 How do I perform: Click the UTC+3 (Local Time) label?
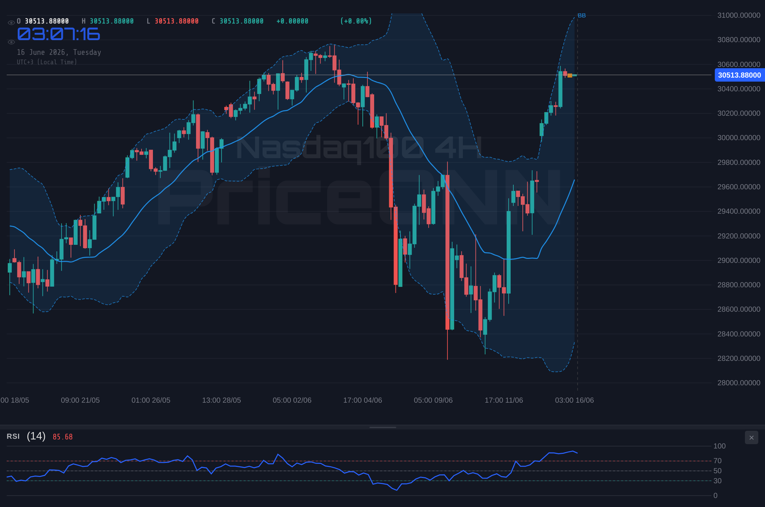[47, 62]
